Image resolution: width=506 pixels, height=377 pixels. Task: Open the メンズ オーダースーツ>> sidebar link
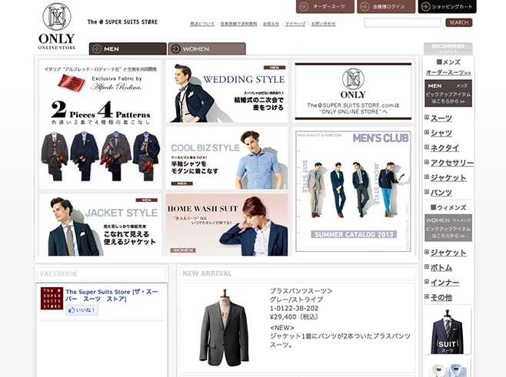pos(448,72)
